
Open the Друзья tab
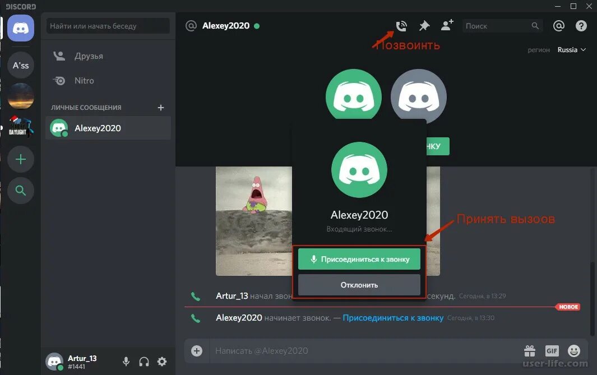[108, 56]
